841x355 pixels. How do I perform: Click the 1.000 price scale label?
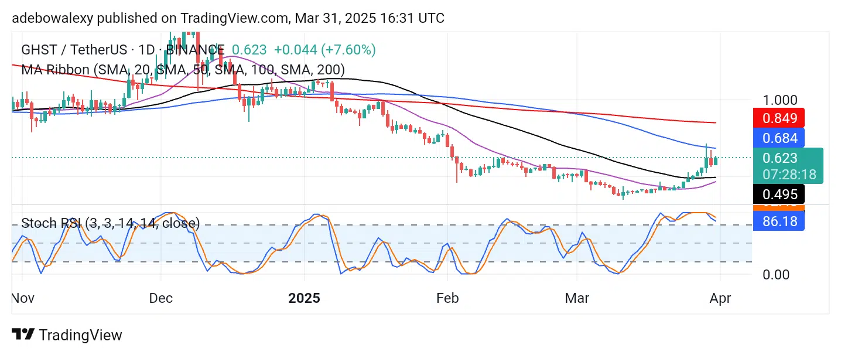tap(778, 100)
